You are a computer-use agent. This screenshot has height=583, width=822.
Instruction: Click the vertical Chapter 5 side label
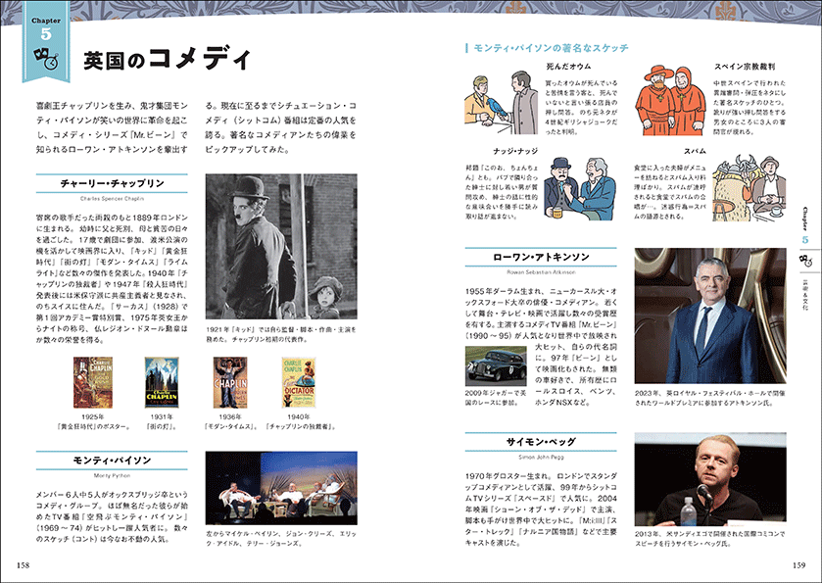point(804,226)
